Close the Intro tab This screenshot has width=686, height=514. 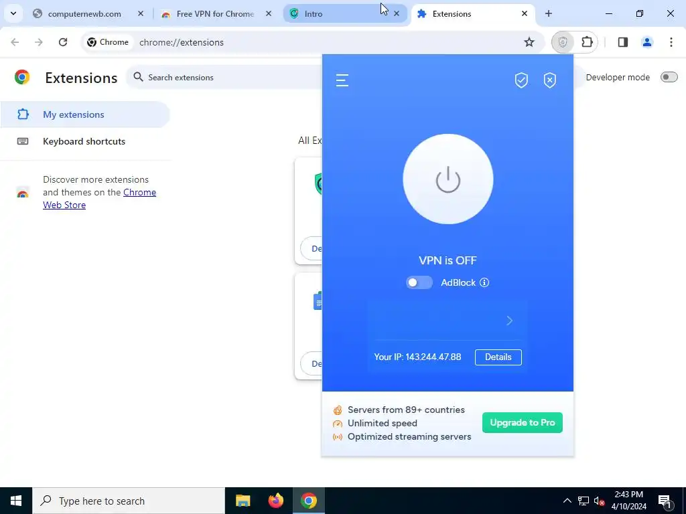[397, 14]
